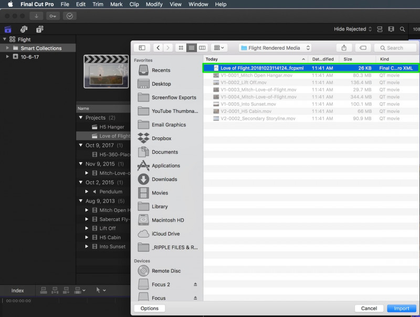Select the H5 Hanger project
Screen dimensions: 420x317
(x=112, y=127)
